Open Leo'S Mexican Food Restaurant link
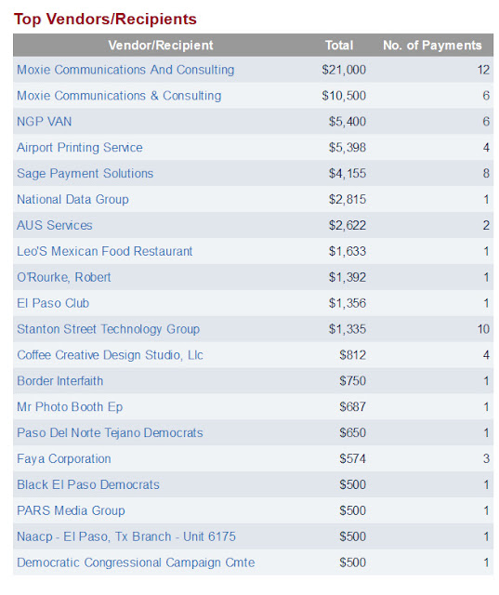The image size is (499, 595). tap(105, 251)
